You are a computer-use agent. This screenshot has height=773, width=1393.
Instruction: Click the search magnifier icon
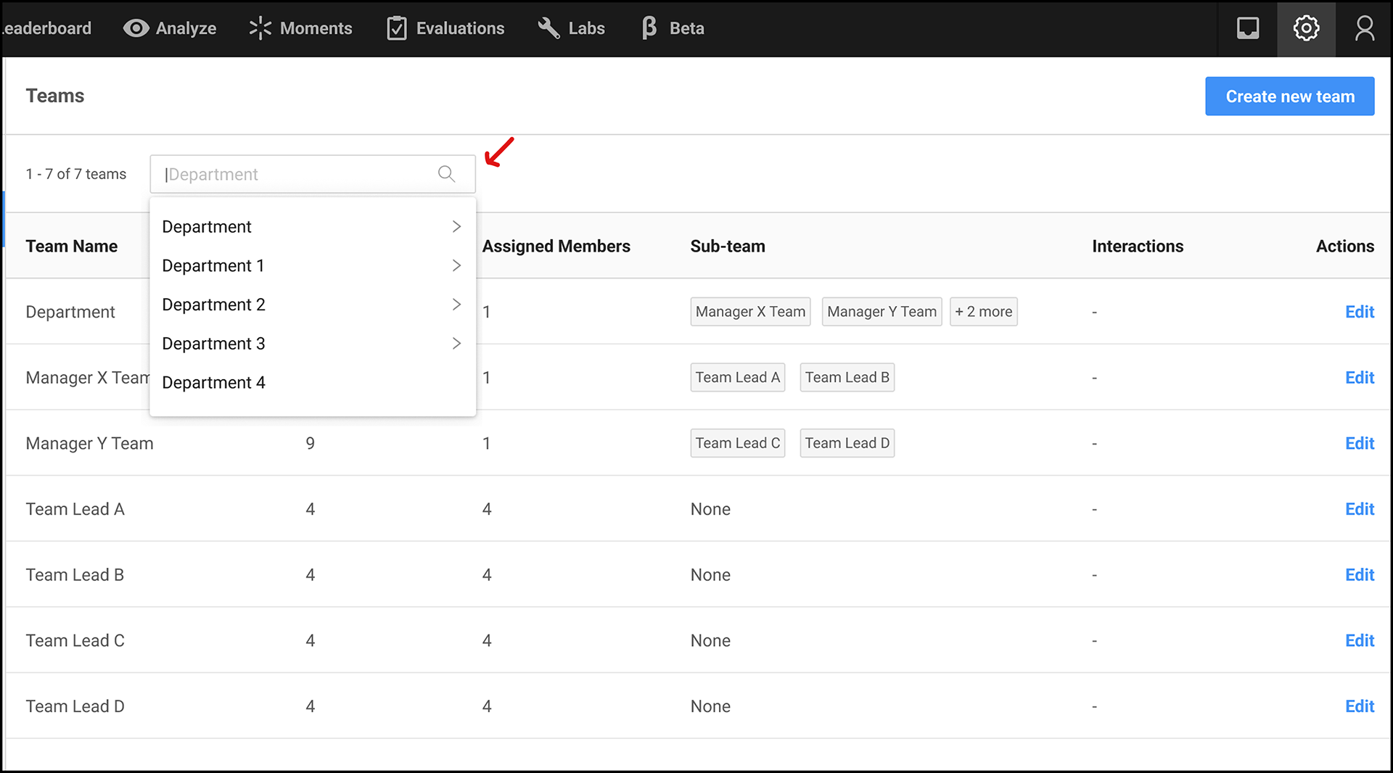point(446,174)
